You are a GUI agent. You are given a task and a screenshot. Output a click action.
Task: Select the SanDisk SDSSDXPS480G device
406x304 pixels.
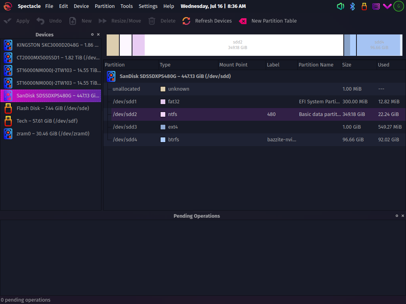(51, 96)
